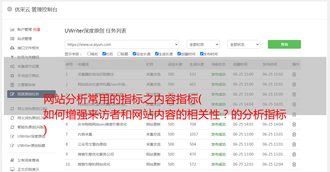Click the gear icon beside 优采云 管理控制台
This screenshot has height=172, width=330.
pyautogui.click(x=10, y=9)
